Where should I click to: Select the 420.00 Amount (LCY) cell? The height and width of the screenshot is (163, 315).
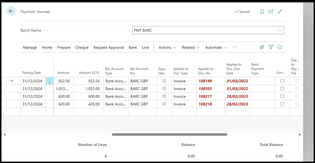coord(89,104)
